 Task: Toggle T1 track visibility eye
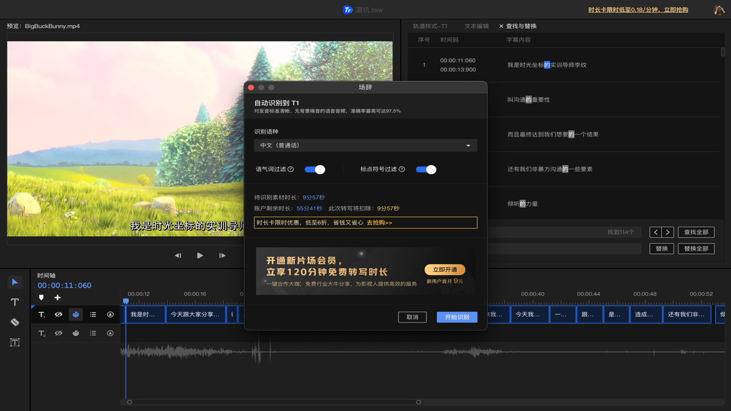pos(58,315)
